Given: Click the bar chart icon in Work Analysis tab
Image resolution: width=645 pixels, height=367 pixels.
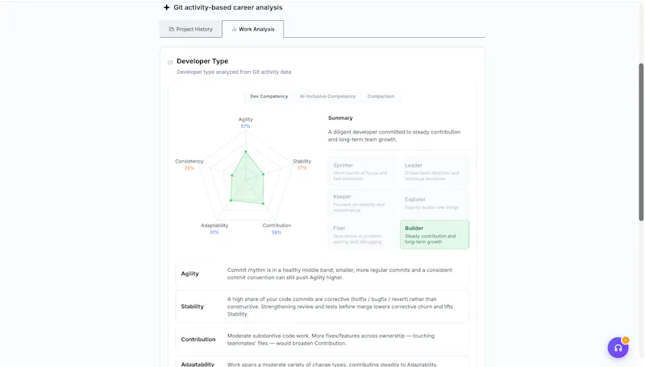Looking at the screenshot, I should pyautogui.click(x=234, y=29).
